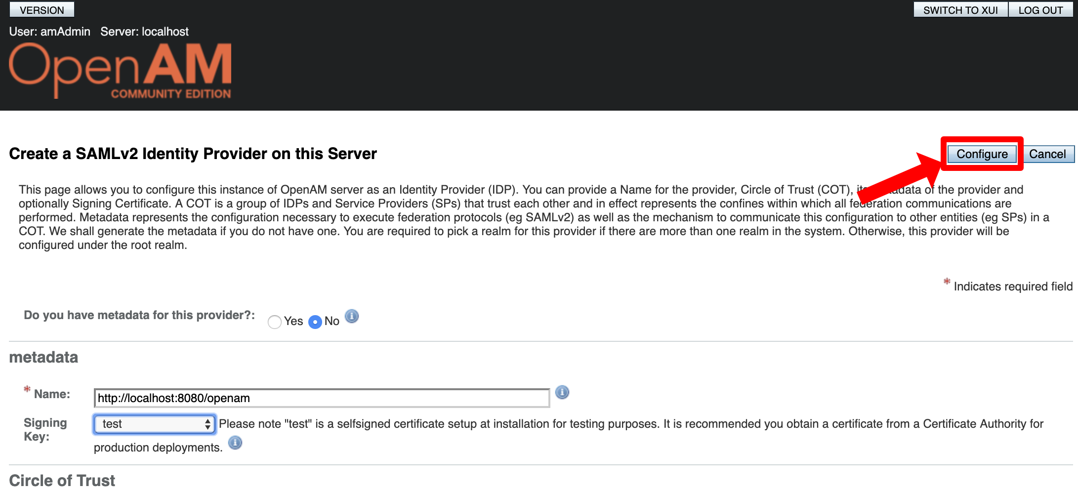This screenshot has height=490, width=1078.
Task: Select the No radio button for metadata
Action: [x=315, y=322]
